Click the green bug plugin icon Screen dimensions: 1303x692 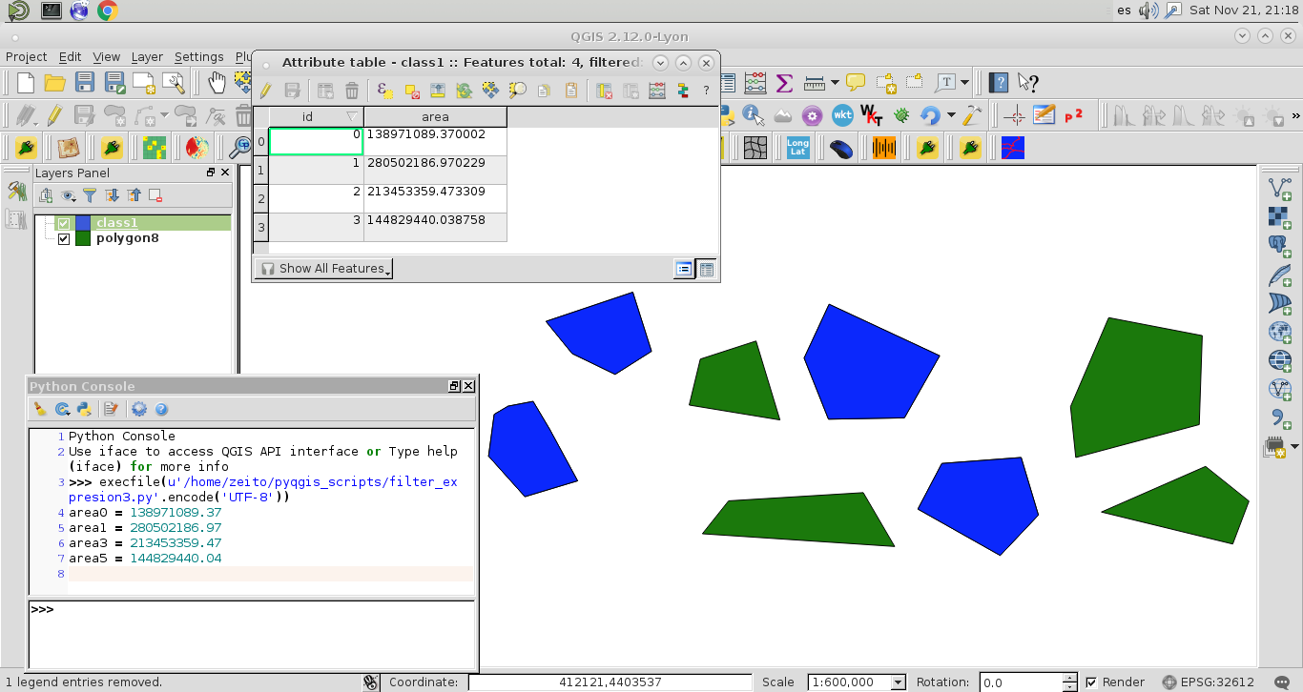click(x=901, y=115)
